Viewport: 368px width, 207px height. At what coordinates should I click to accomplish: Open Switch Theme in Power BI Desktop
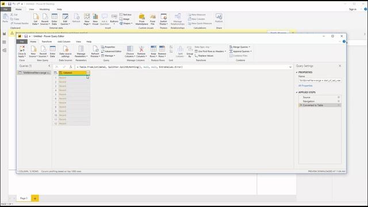pyautogui.click(x=163, y=19)
